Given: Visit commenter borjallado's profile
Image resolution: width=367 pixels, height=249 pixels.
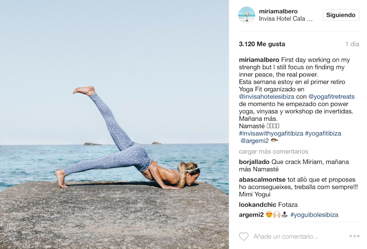Looking at the screenshot, I should click(254, 162).
